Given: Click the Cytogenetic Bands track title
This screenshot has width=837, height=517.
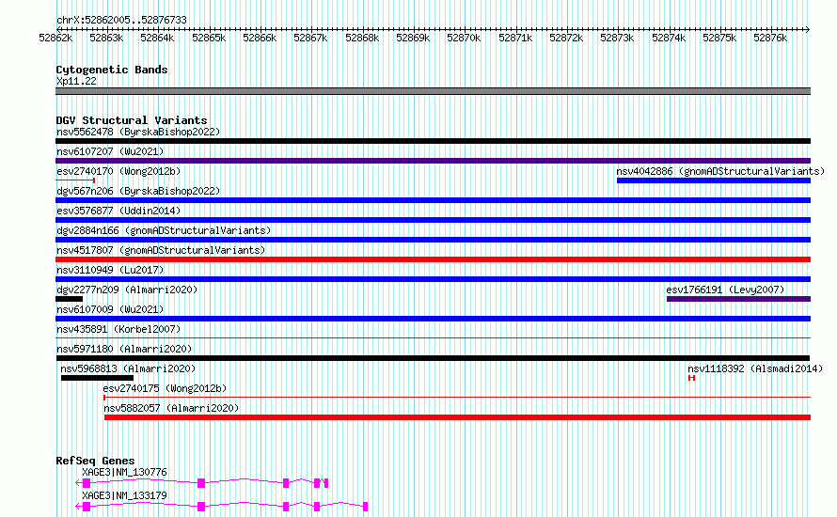Looking at the screenshot, I should tap(112, 70).
